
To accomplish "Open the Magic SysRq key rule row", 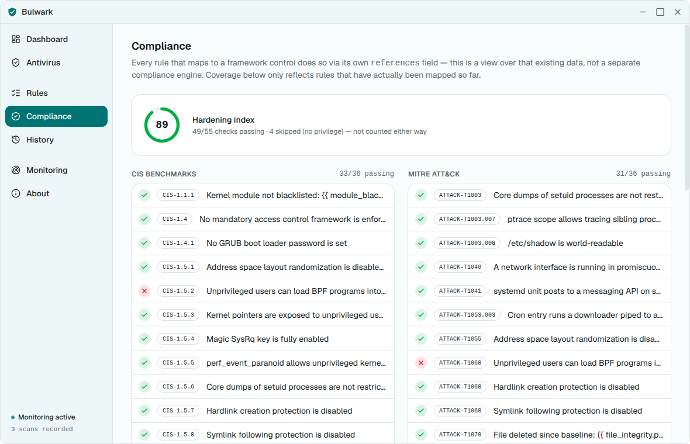I will coord(263,338).
